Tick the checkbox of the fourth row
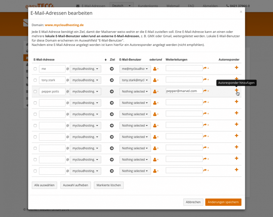 pos(35,103)
